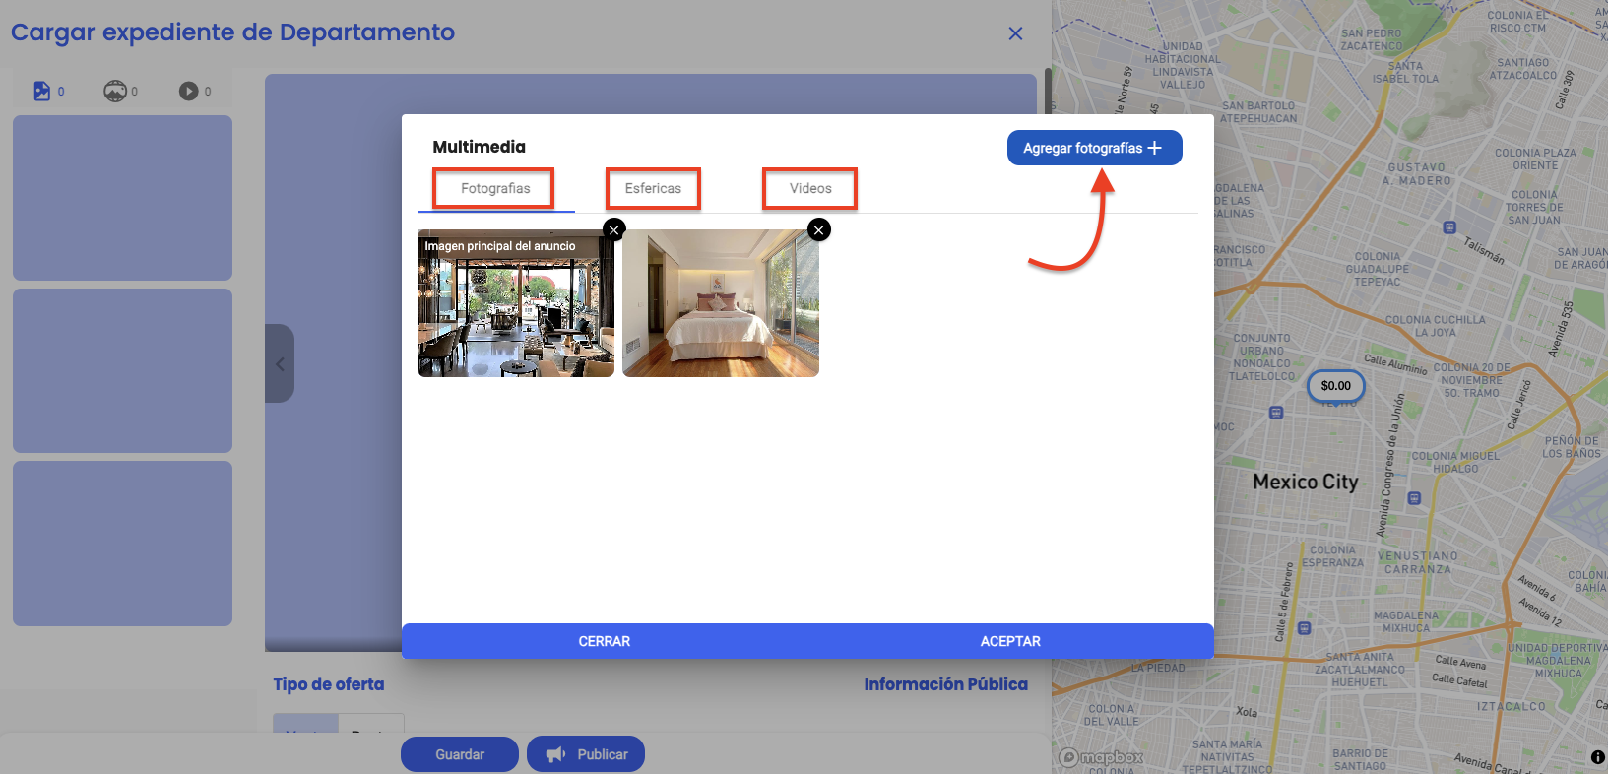Select the bedroom photo thumbnail
This screenshot has width=1608, height=774.
(721, 303)
